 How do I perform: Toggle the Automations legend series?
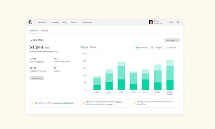tap(142, 48)
